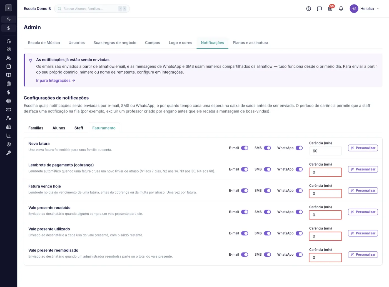The height and width of the screenshot is (287, 389).
Task: Click Personalizar for Lembrete de pagamento
Action: (x=363, y=169)
